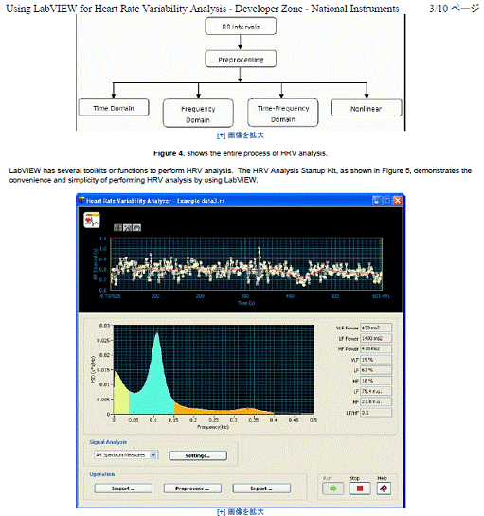This screenshot has width=484, height=516.
Task: Select the zoom graph palette tool
Action: pyautogui.click(x=127, y=228)
